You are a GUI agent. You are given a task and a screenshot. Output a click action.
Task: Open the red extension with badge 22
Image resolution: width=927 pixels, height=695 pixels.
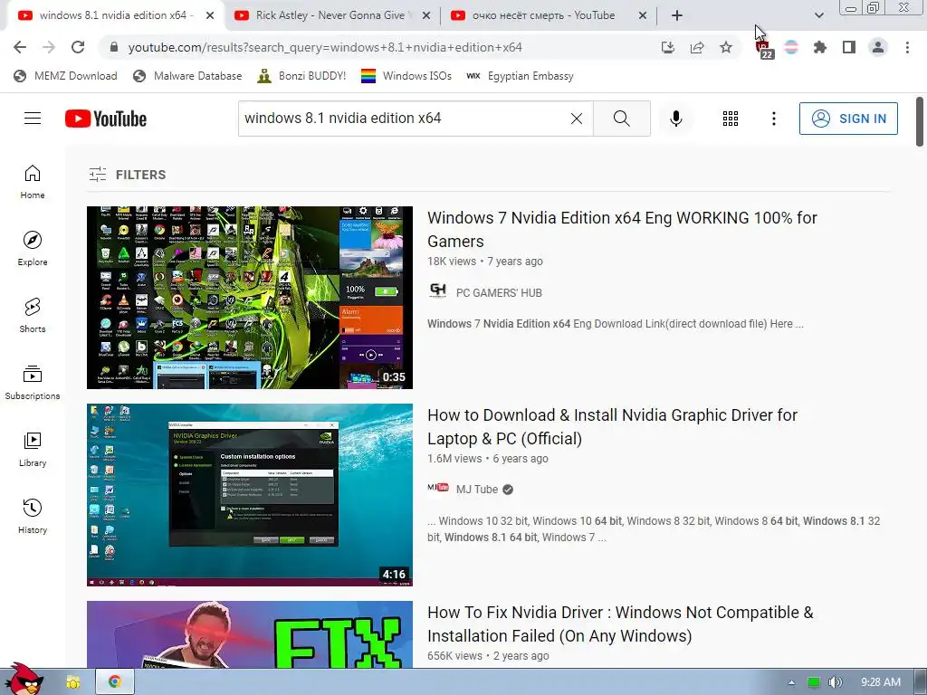pos(764,49)
